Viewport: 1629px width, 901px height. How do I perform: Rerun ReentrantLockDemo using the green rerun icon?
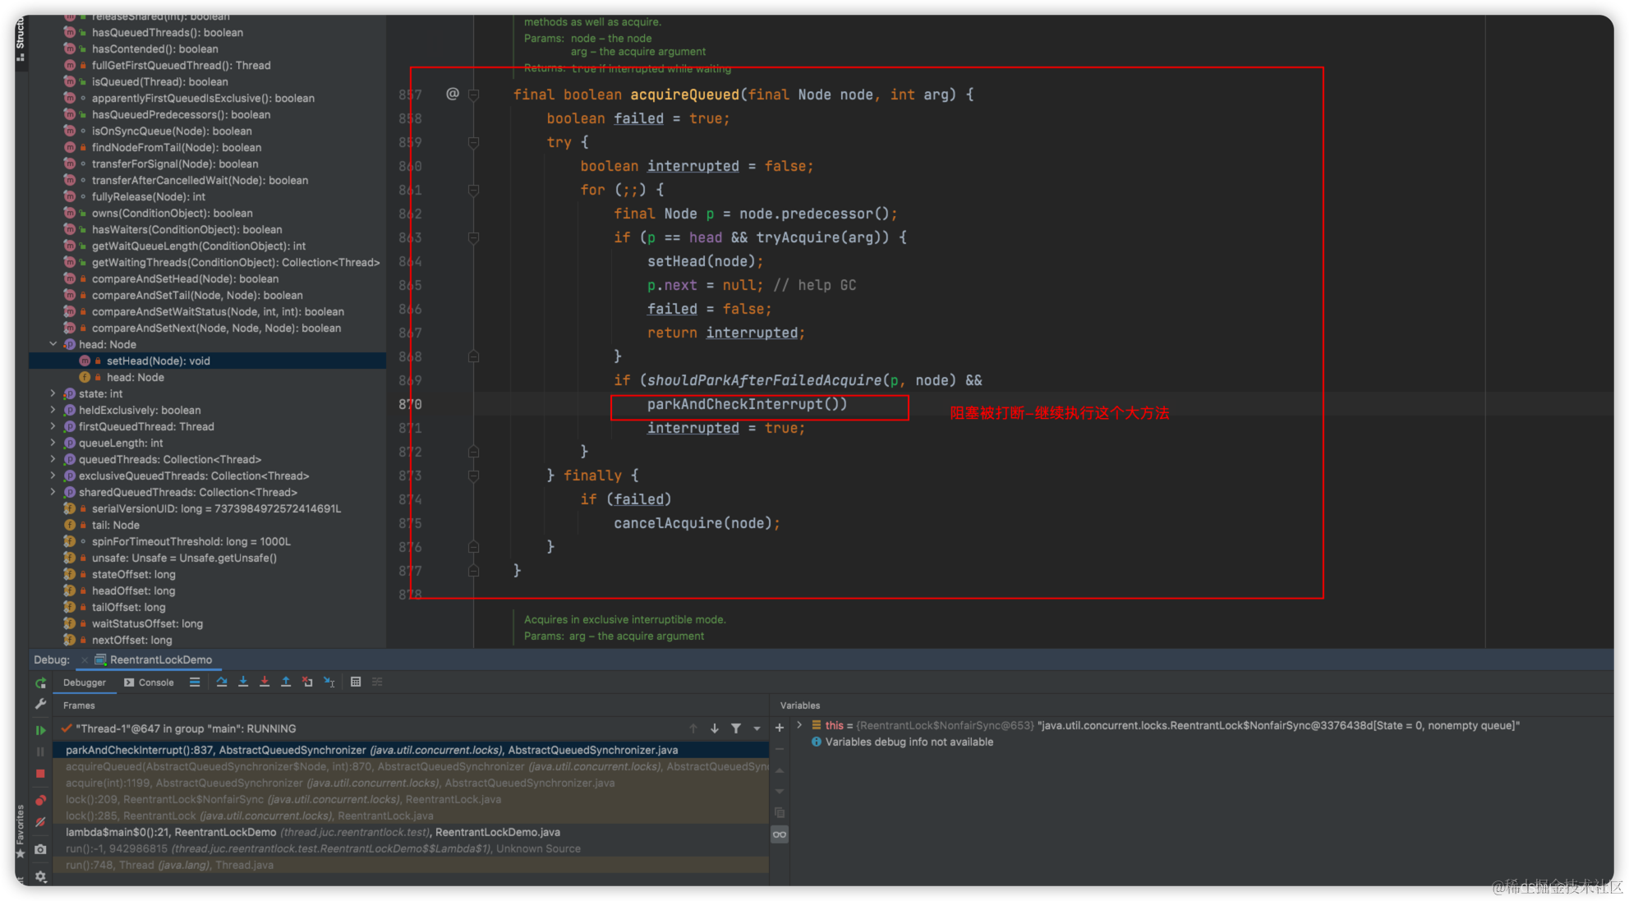click(x=40, y=683)
